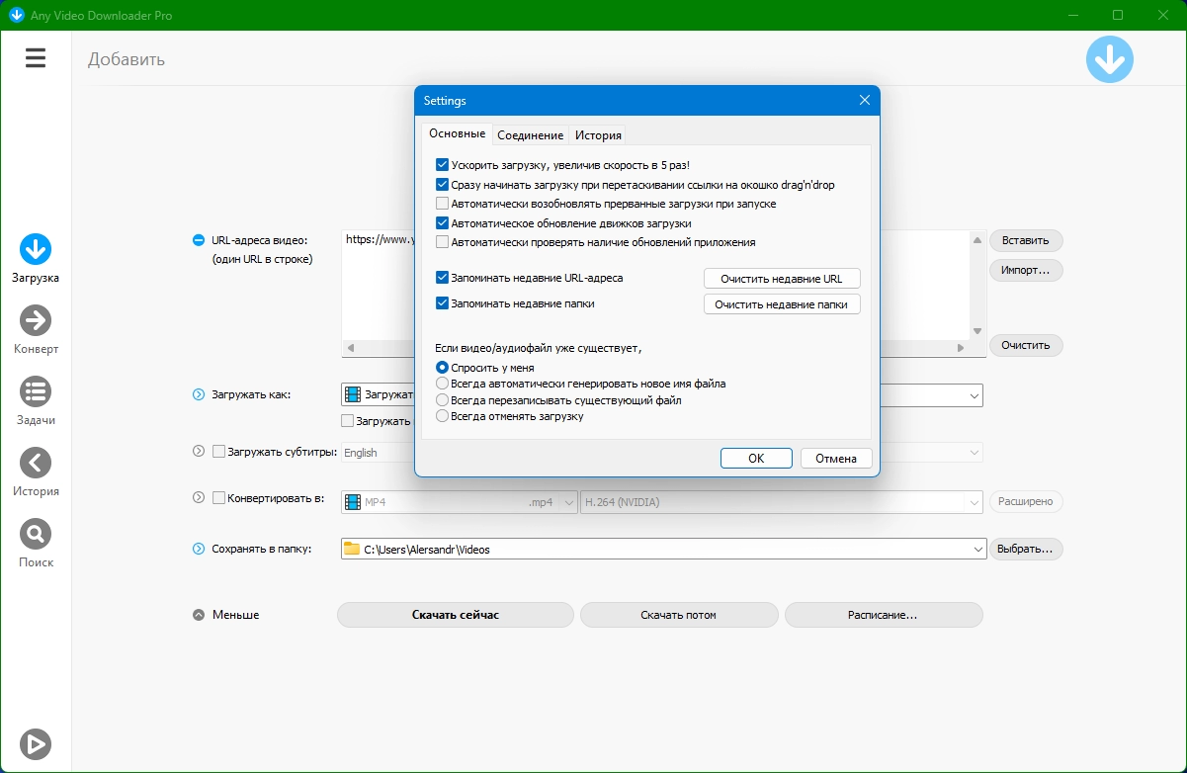Image resolution: width=1187 pixels, height=773 pixels.
Task: Click the Отмена button
Action: (836, 458)
